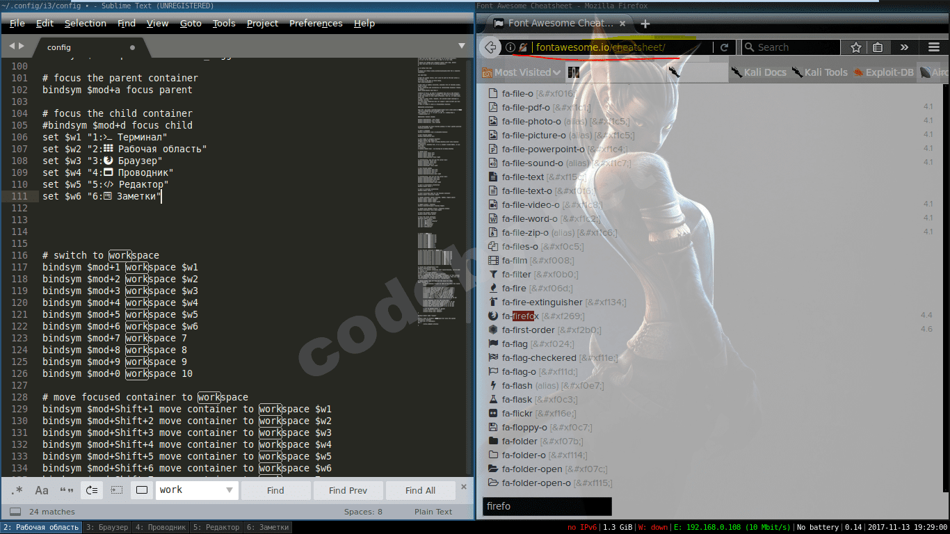The image size is (950, 534).
Task: Open Plain Text syntax selector
Action: pos(433,512)
